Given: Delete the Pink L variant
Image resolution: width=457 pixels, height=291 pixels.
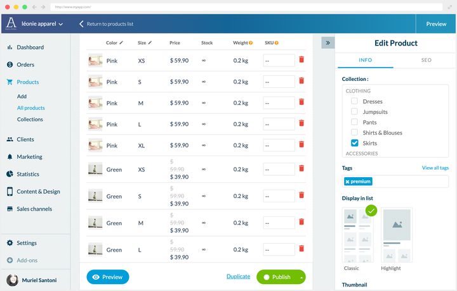Looking at the screenshot, I should coord(301,123).
